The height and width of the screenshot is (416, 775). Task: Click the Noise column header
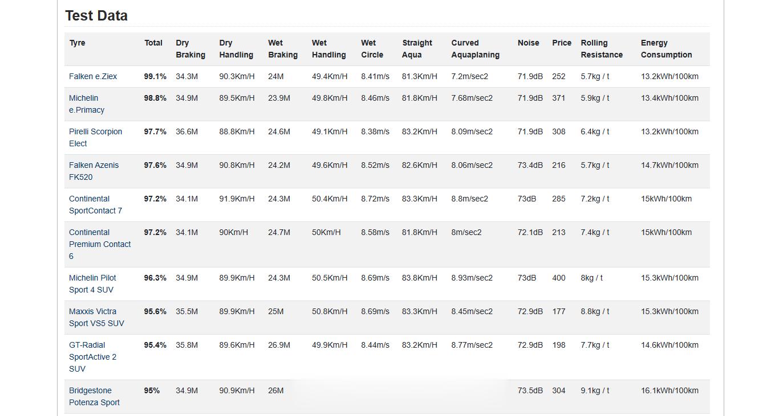coord(528,43)
